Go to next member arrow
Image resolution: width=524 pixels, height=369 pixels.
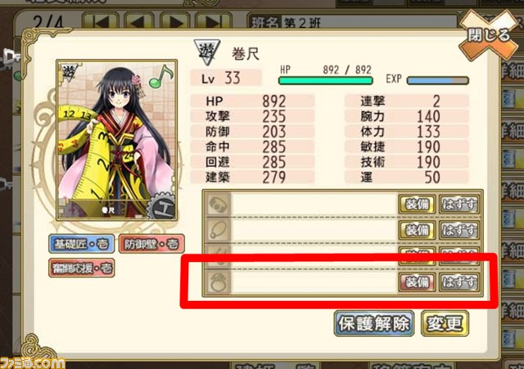point(174,21)
